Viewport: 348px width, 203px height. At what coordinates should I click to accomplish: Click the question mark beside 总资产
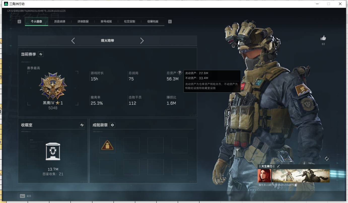pos(180,73)
